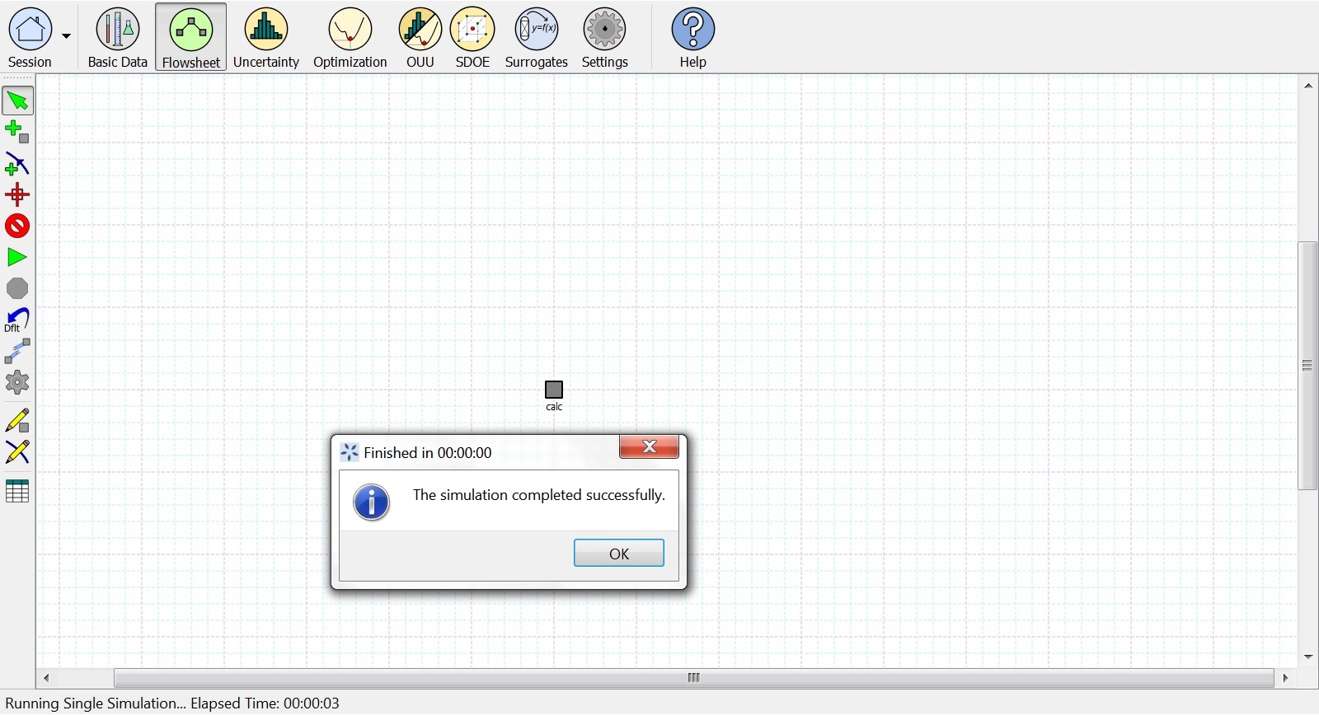Open the OUU section
This screenshot has width=1319, height=715.
click(x=420, y=37)
